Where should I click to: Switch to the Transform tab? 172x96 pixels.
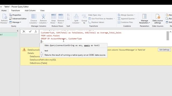coord(16,11)
